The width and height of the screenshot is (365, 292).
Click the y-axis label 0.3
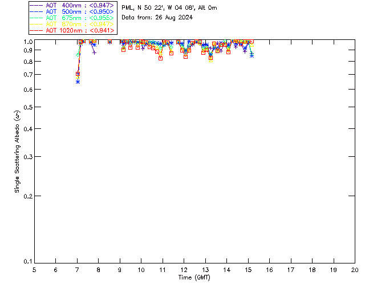pos(28,157)
